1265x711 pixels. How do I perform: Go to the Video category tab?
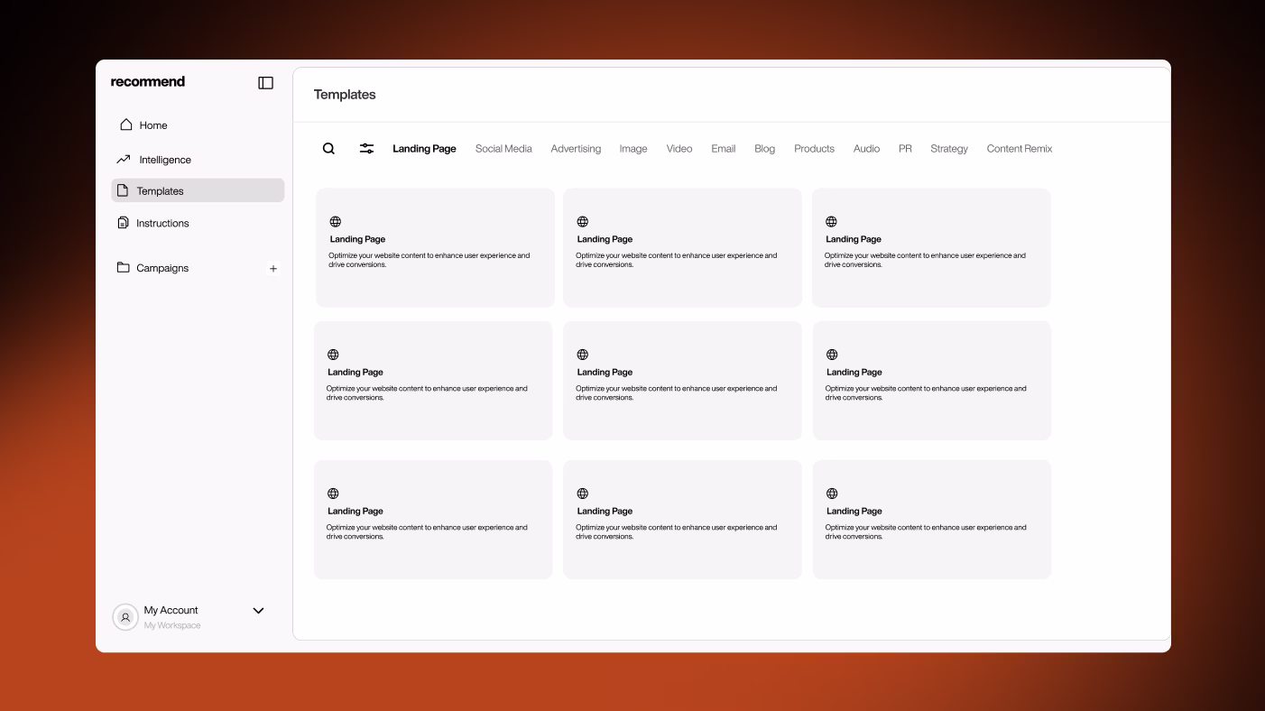pos(679,149)
